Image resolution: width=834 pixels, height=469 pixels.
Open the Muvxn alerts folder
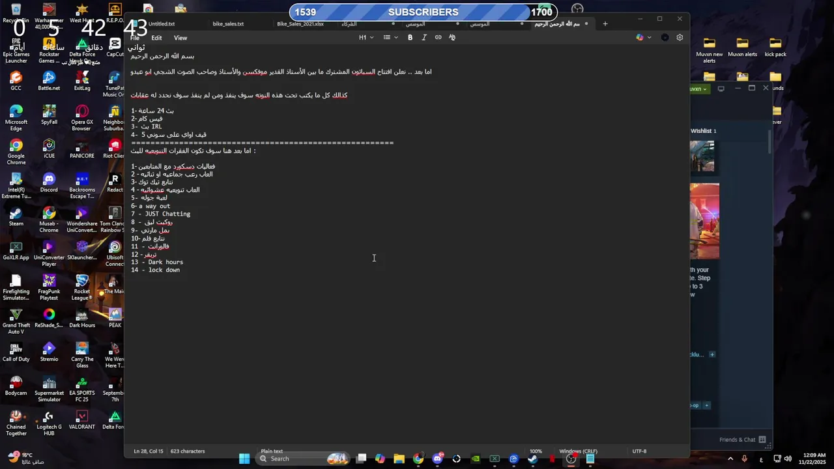click(742, 47)
